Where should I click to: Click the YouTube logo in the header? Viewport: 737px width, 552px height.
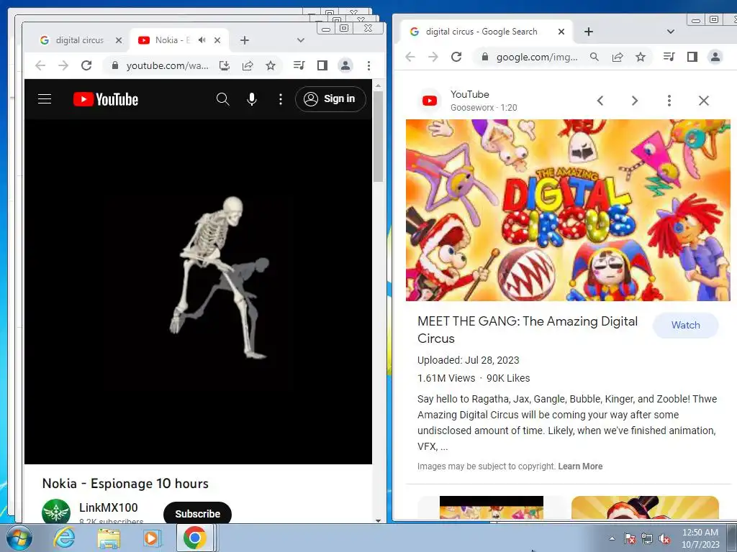106,99
